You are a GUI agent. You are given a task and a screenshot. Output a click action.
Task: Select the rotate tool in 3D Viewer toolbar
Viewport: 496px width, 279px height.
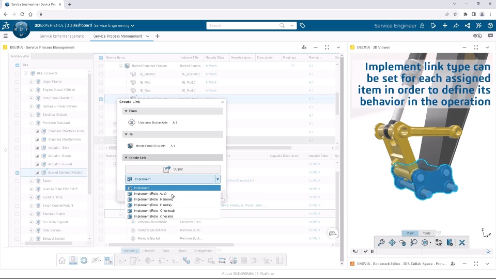402,243
